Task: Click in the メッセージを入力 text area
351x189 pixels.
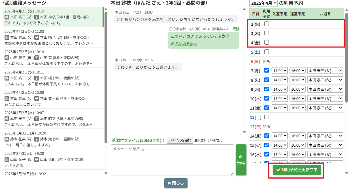Action: [172, 160]
